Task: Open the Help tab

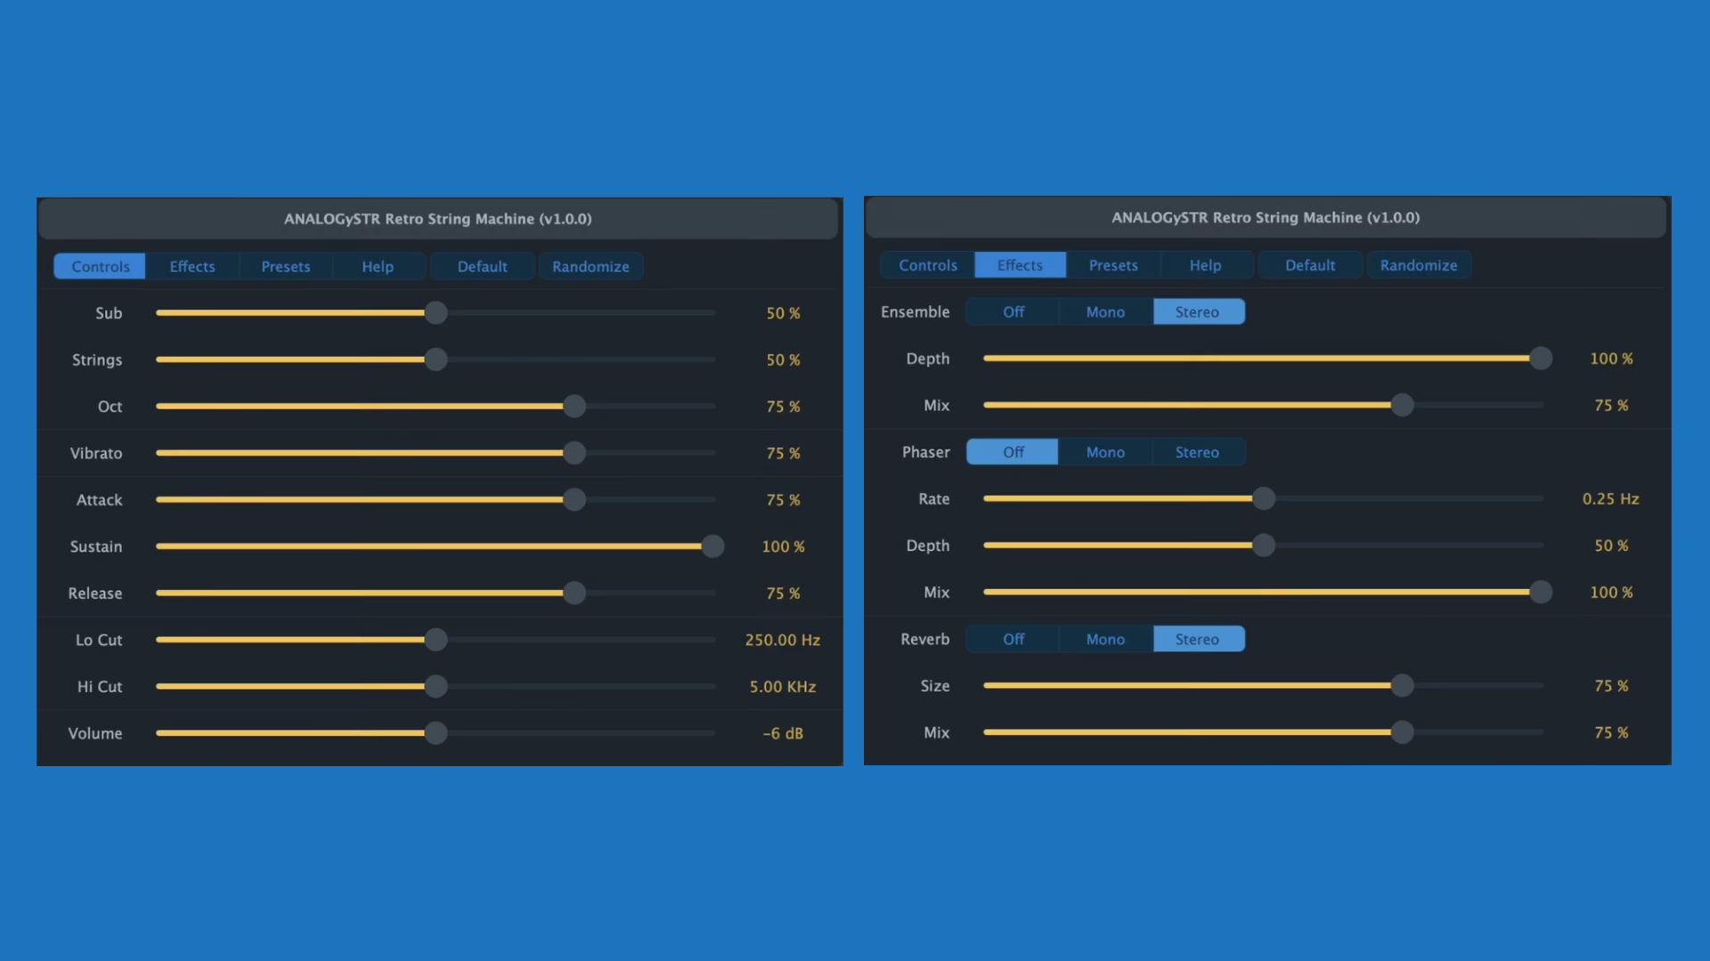Action: coord(377,266)
